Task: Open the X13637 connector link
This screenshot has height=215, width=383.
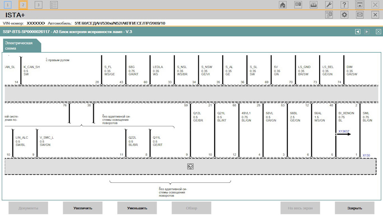Action: click(x=344, y=131)
